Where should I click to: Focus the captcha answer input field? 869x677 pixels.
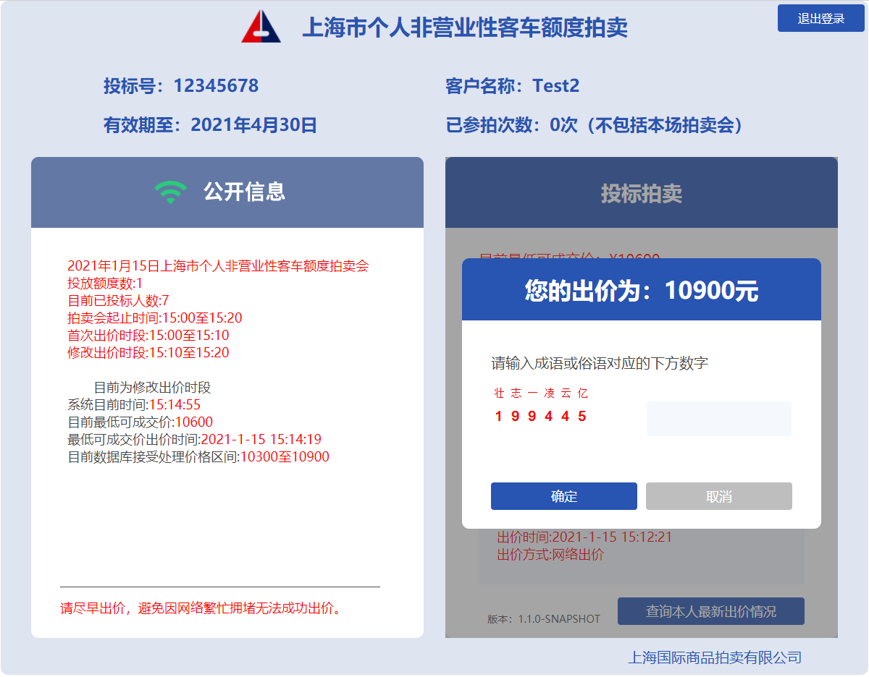tap(719, 419)
